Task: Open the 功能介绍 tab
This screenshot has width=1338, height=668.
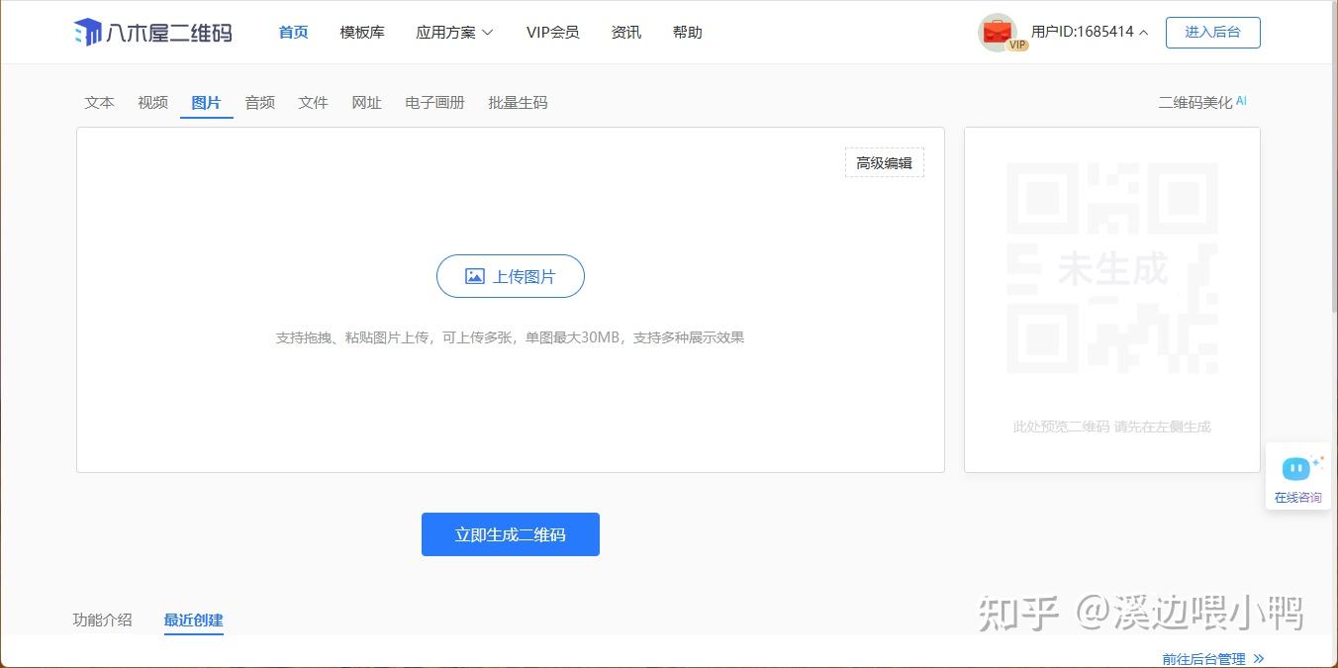Action: pyautogui.click(x=102, y=620)
